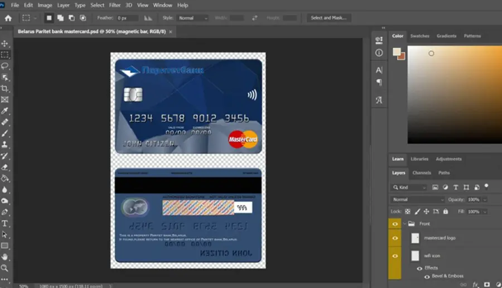Select the Horizontal Type tool
Image resolution: width=502 pixels, height=288 pixels.
coord(5,223)
